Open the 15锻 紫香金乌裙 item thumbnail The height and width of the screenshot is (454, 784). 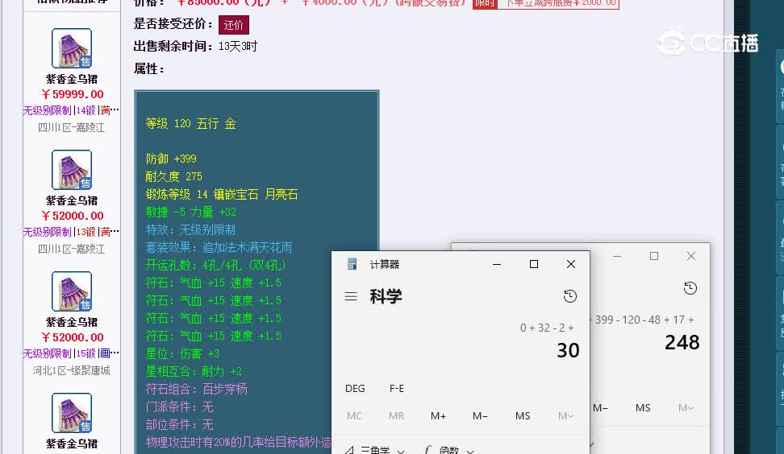(72, 291)
